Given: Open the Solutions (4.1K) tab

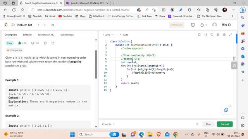Looking at the screenshot, I should [x=46, y=35].
